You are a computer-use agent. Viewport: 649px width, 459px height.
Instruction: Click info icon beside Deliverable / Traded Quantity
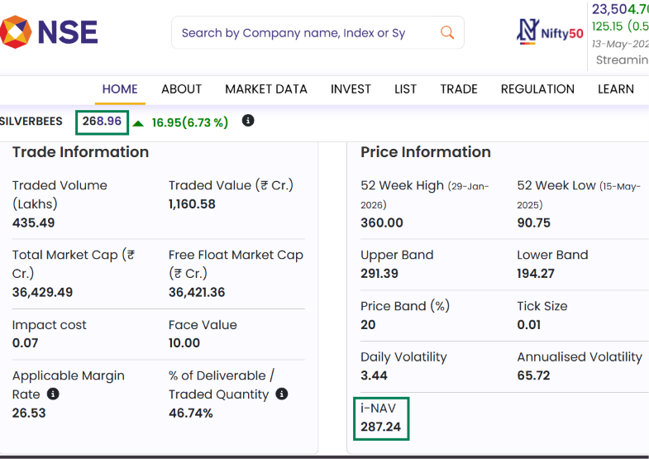point(281,394)
